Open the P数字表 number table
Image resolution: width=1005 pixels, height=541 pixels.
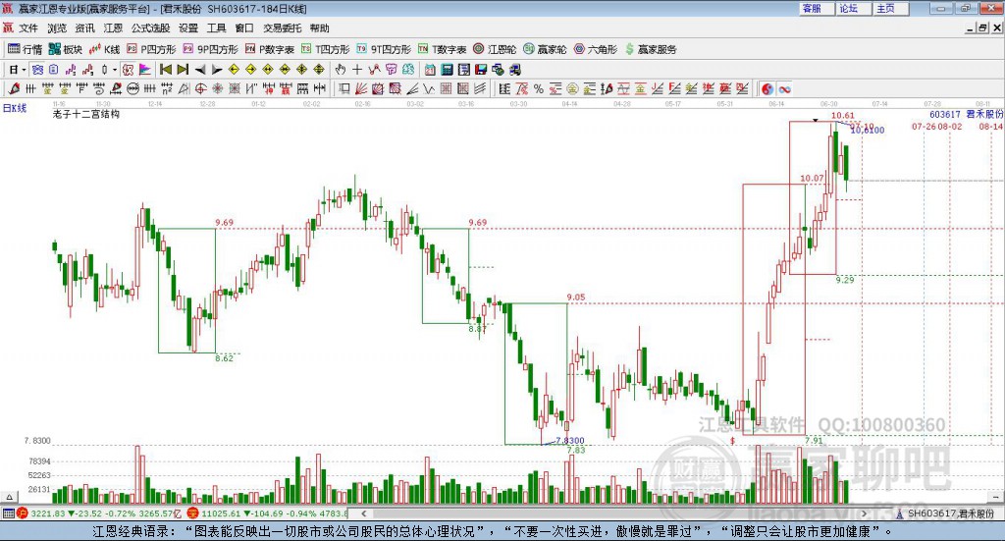[269, 49]
